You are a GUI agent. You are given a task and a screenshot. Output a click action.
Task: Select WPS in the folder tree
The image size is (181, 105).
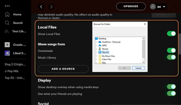point(104,46)
